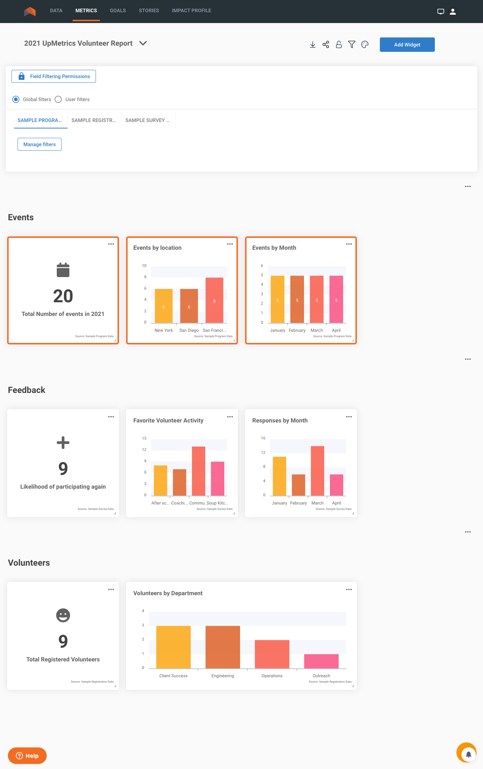Open the theme palette icon
This screenshot has width=483, height=769.
click(365, 45)
